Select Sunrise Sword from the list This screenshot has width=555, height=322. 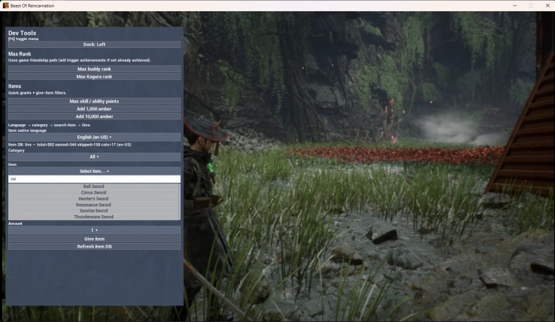coord(94,211)
